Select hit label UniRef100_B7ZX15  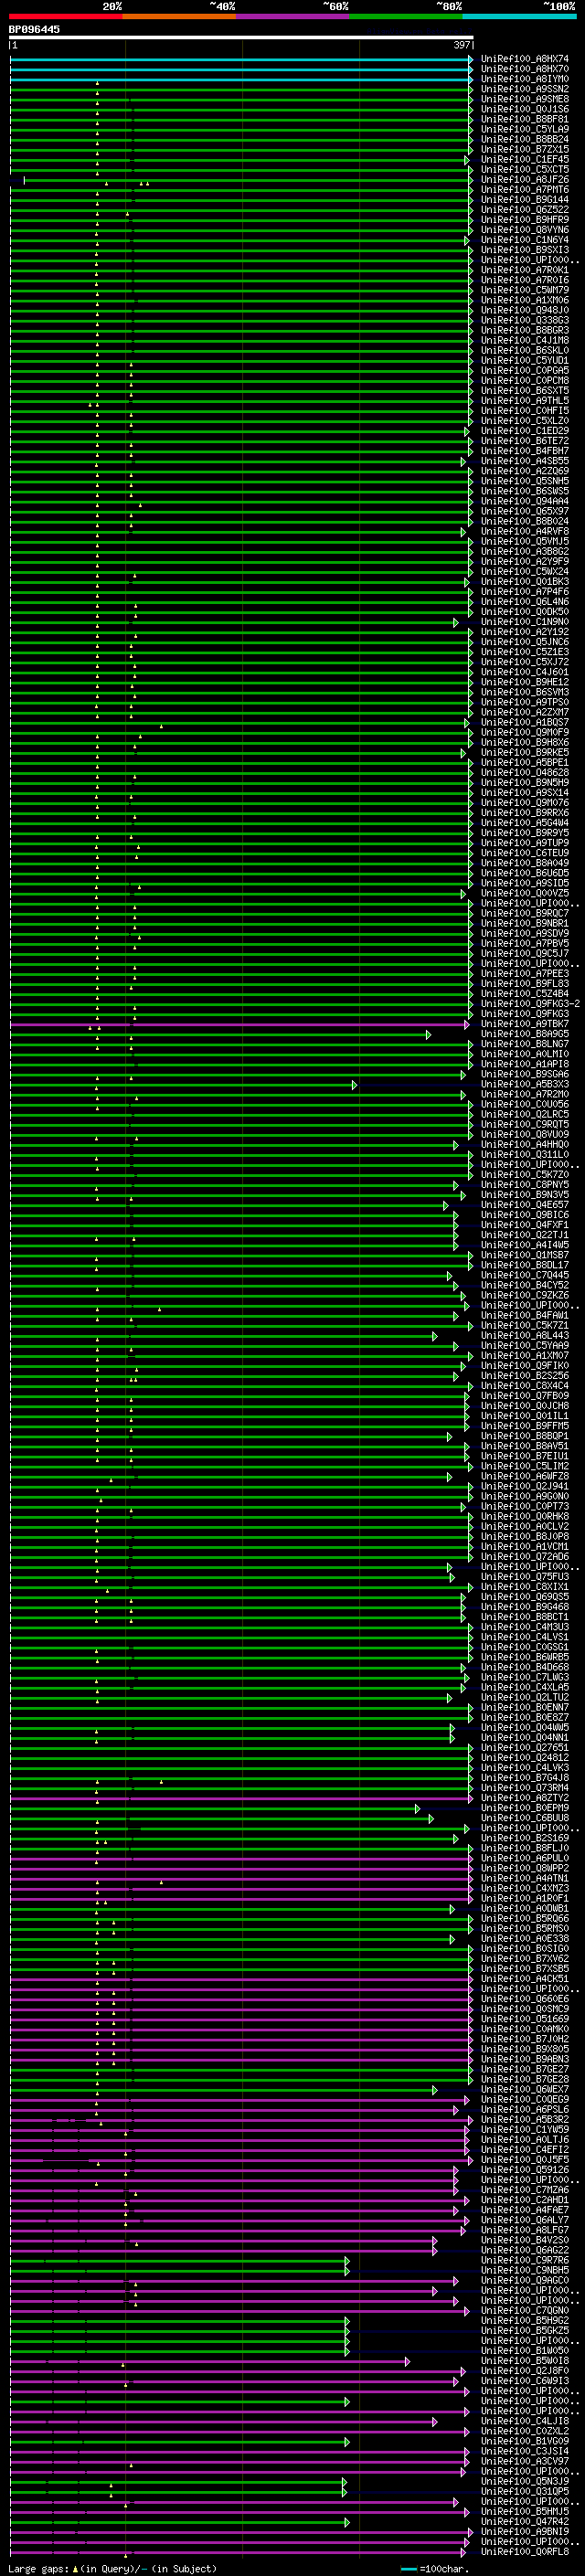coord(524,149)
